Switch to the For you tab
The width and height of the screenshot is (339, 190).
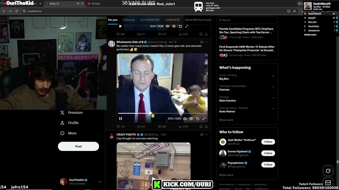113,20
